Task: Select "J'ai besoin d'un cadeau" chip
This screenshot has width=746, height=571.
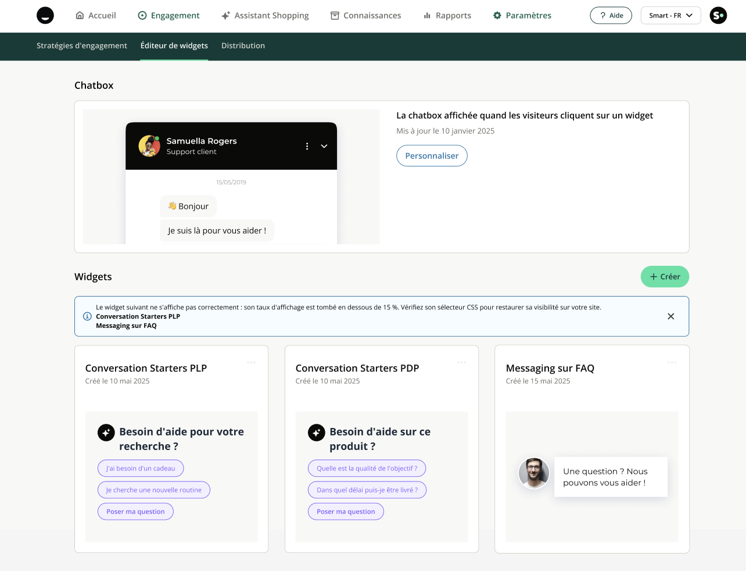Action: point(141,469)
